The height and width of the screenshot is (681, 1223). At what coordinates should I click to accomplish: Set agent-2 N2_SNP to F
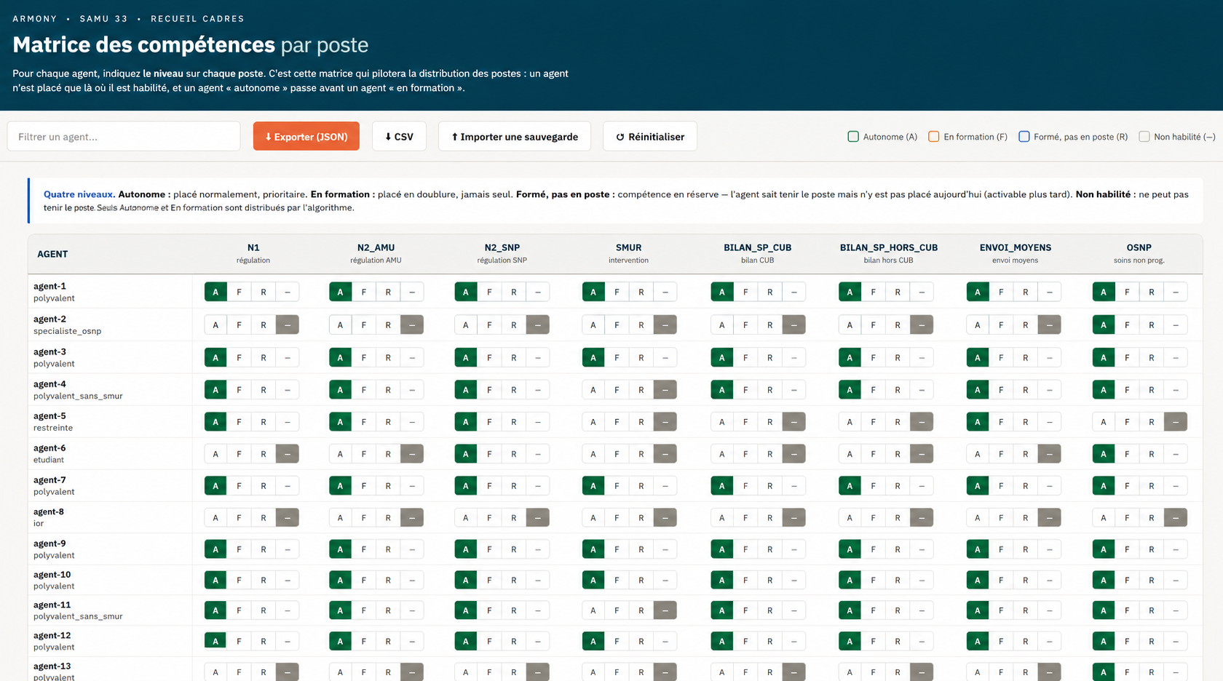point(489,324)
